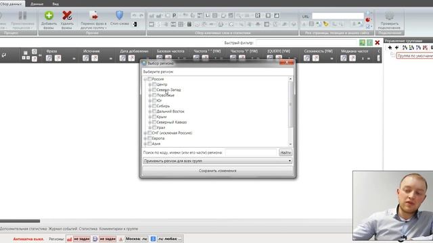Click the region list scroll-down arrow
Image resolution: width=433 pixels, height=243 pixels.
[290, 144]
